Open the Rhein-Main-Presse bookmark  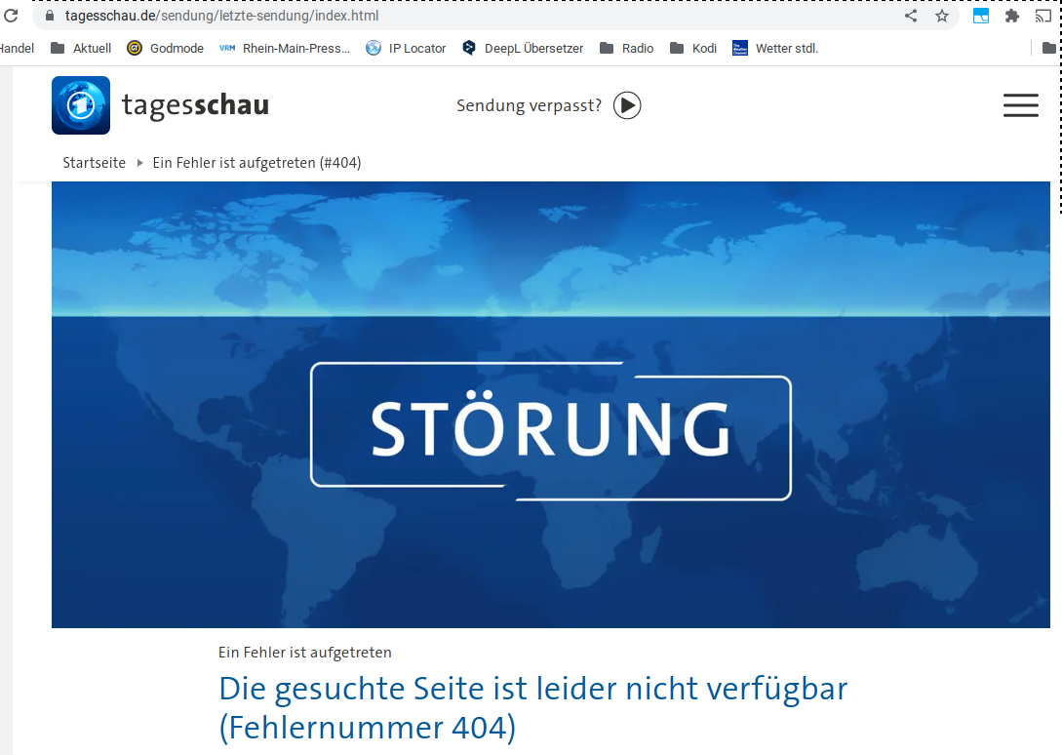coord(285,48)
